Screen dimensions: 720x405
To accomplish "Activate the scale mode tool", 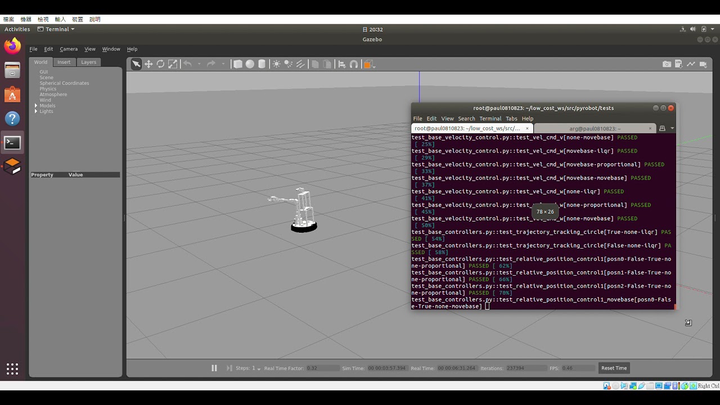I will 173,64.
